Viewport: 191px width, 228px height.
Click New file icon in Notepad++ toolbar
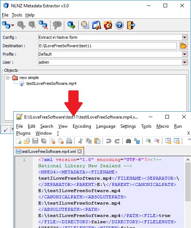(18, 141)
